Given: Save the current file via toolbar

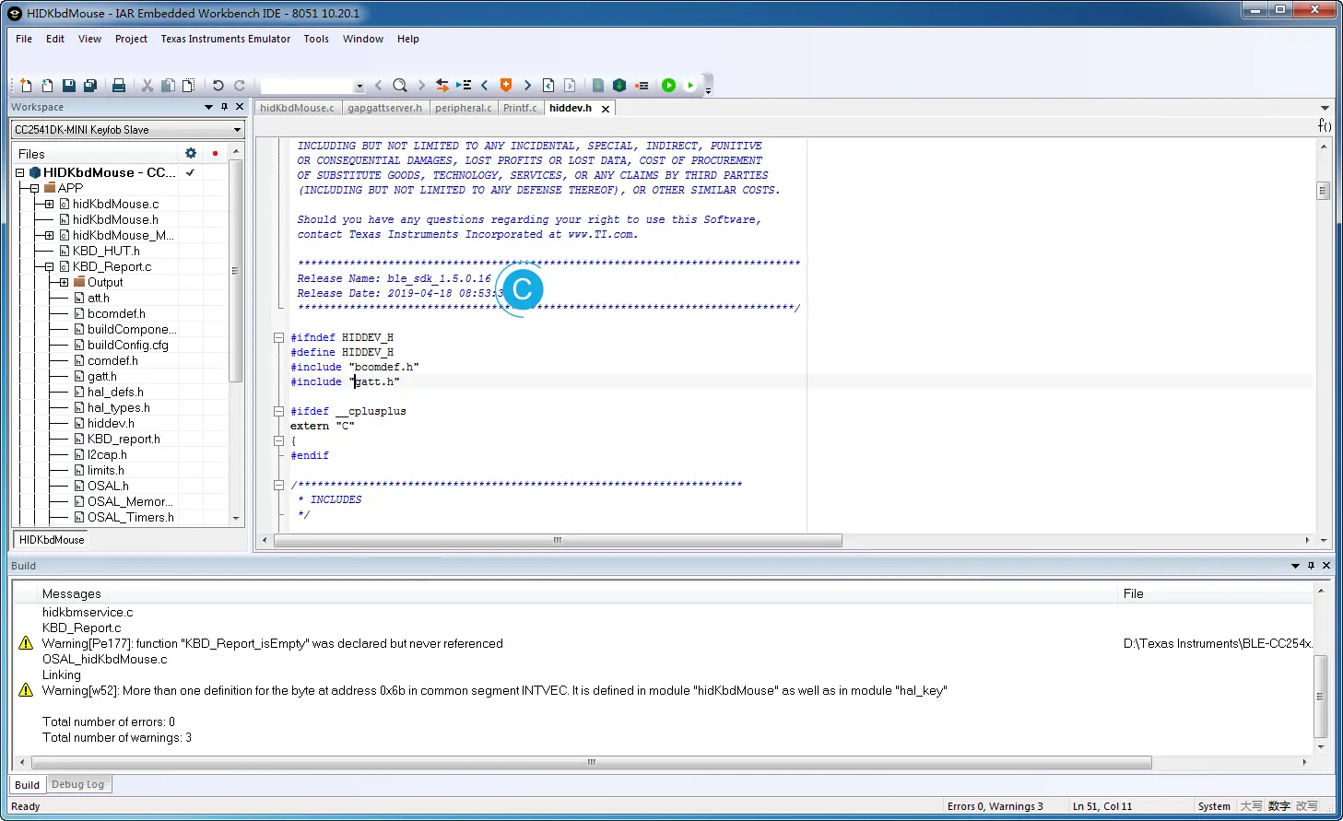Looking at the screenshot, I should pyautogui.click(x=69, y=86).
